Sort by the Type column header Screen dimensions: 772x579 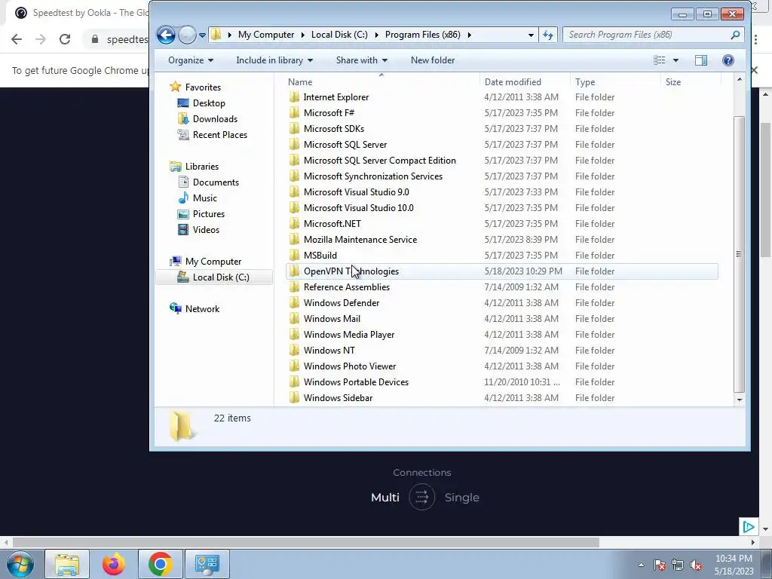click(585, 82)
